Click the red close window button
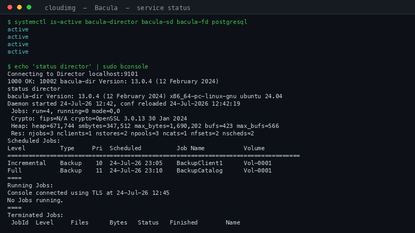The height and width of the screenshot is (233, 415). 10,7
